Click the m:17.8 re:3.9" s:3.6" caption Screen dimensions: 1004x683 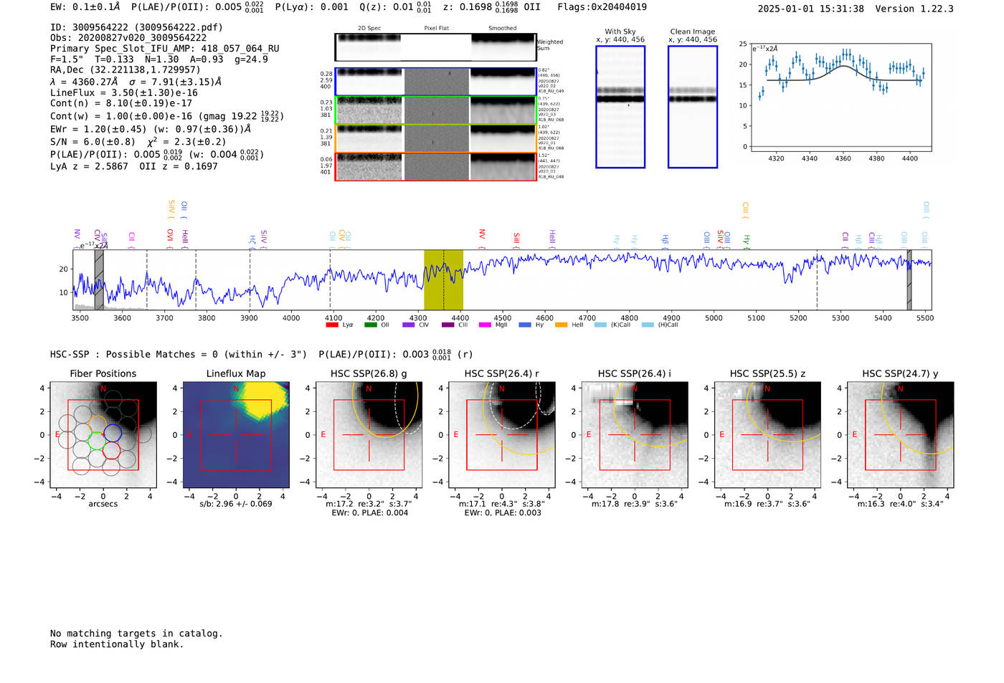tap(635, 504)
